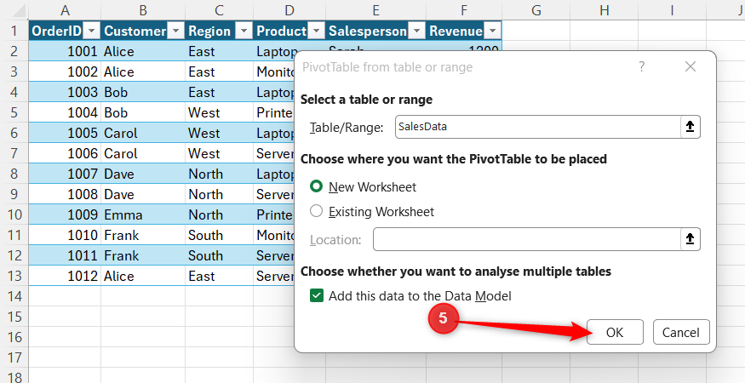Select column G header
This screenshot has height=383, width=745.
click(536, 10)
